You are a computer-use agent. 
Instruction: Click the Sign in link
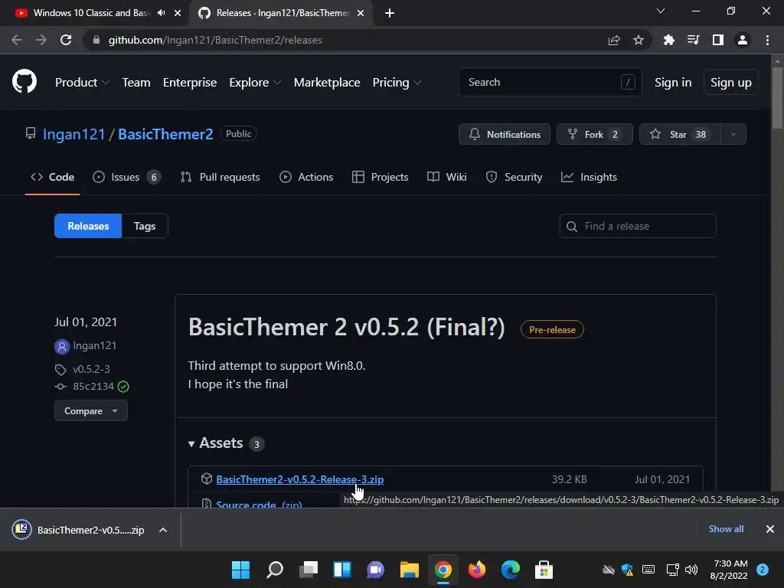[x=673, y=83]
